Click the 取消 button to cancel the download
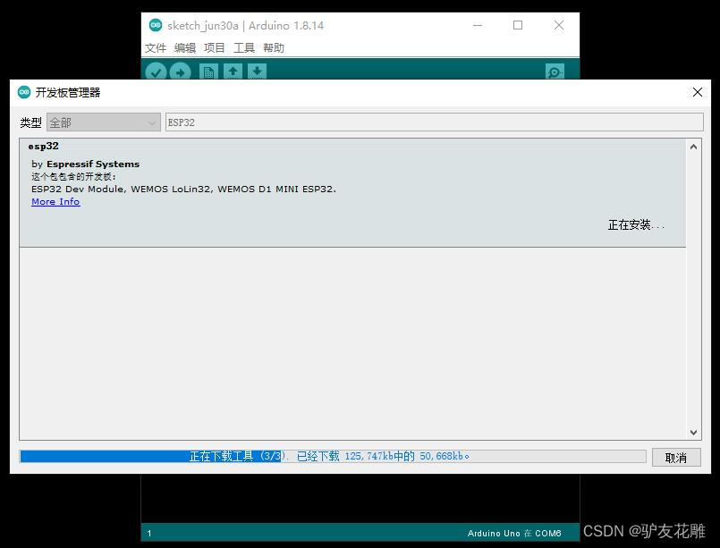This screenshot has width=720, height=548. pyautogui.click(x=676, y=457)
